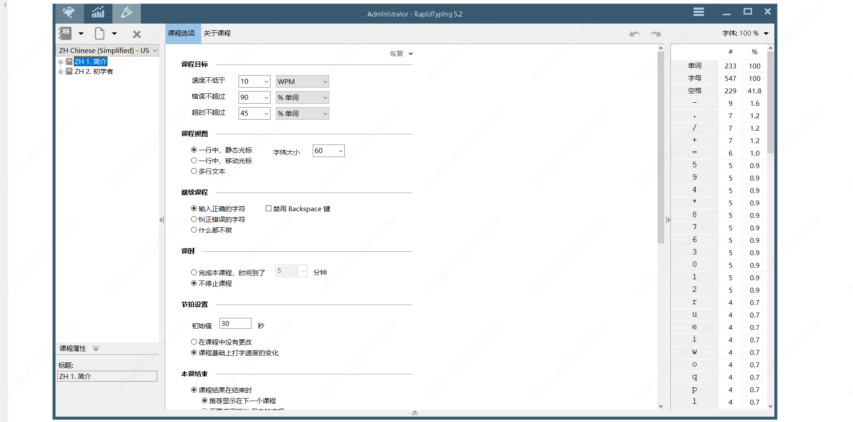Open the lesson editor pencil icon
Viewport: 853px width, 422px height.
tap(127, 13)
